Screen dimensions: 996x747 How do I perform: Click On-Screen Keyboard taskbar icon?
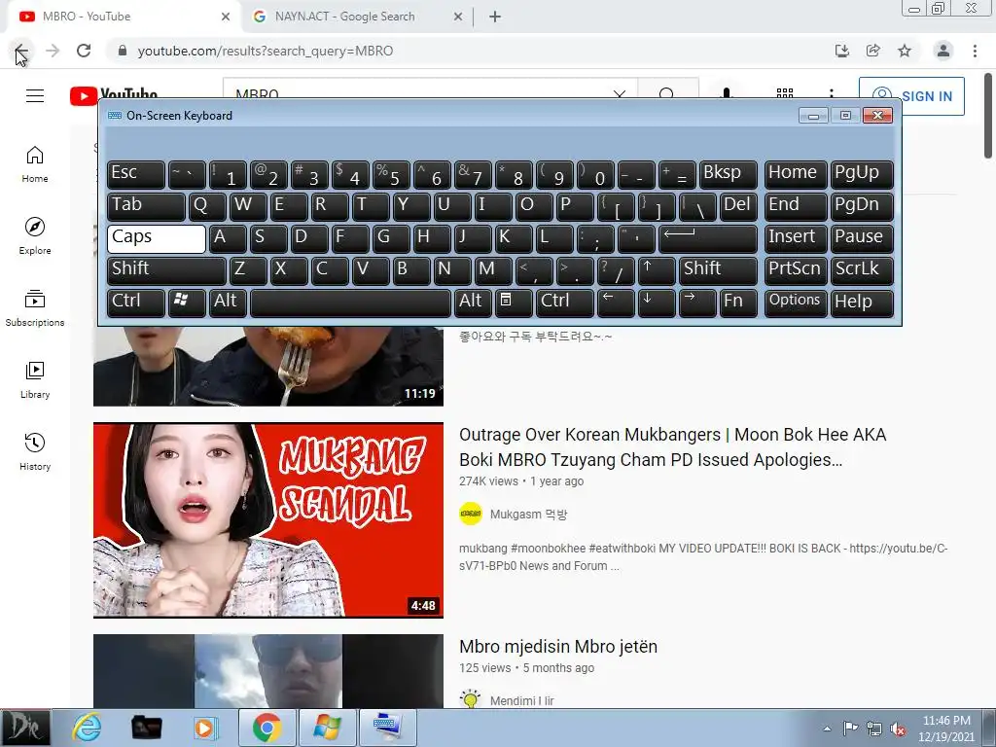click(x=388, y=728)
